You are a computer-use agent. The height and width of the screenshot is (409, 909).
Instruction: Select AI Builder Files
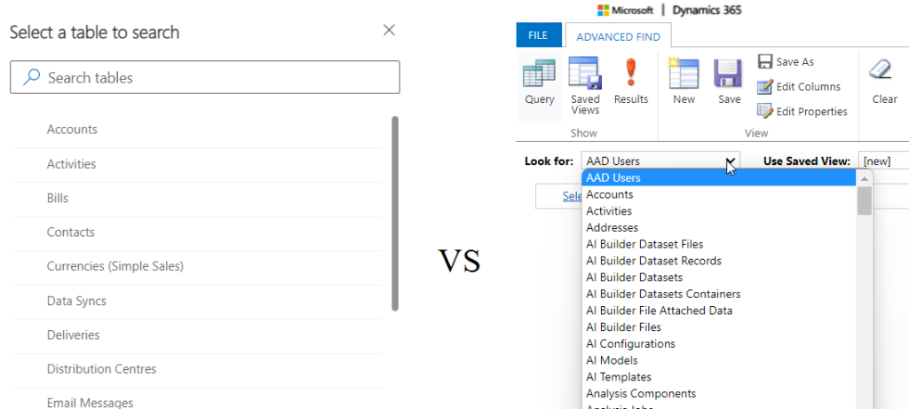click(x=719, y=327)
